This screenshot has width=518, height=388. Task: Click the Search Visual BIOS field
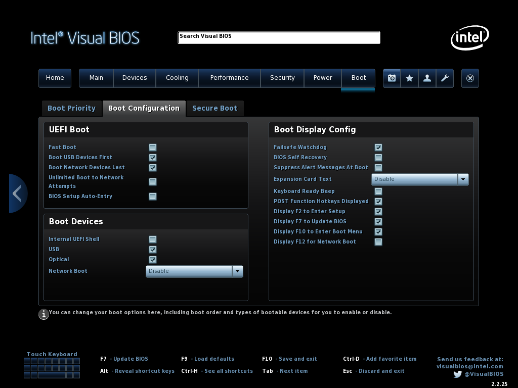pos(279,38)
